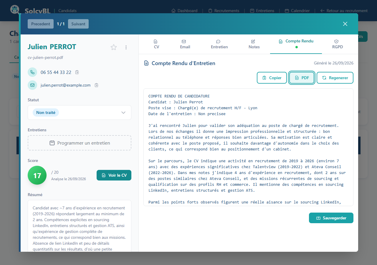Open Dashboard in the top navigation
The width and height of the screenshot is (377, 265).
pyautogui.click(x=184, y=11)
